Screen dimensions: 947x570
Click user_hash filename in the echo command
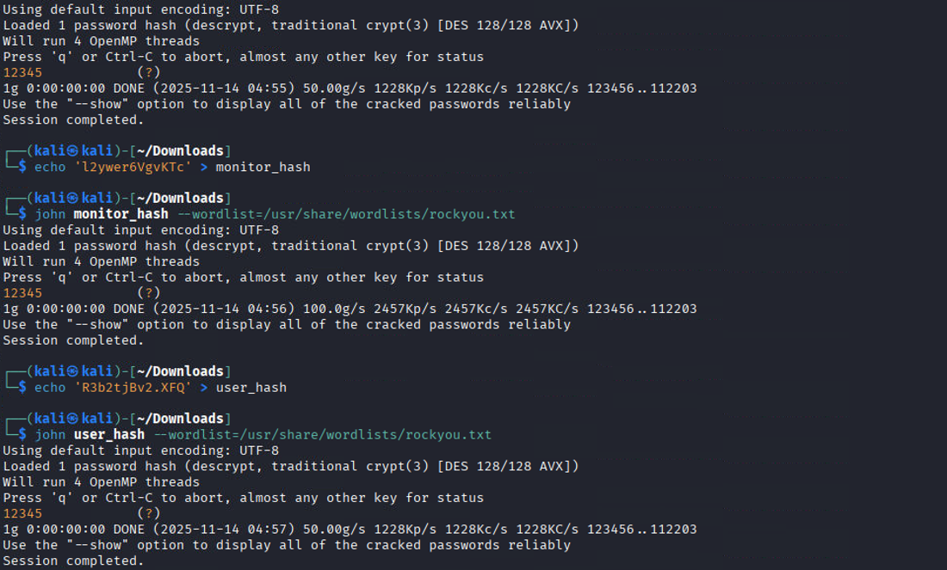pyautogui.click(x=251, y=388)
